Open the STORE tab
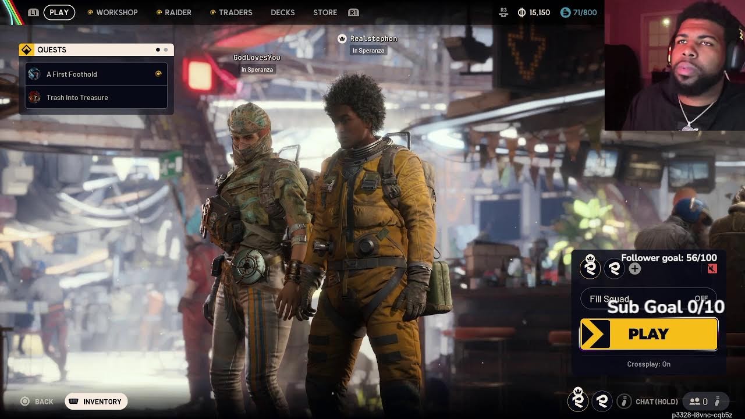 (x=325, y=12)
